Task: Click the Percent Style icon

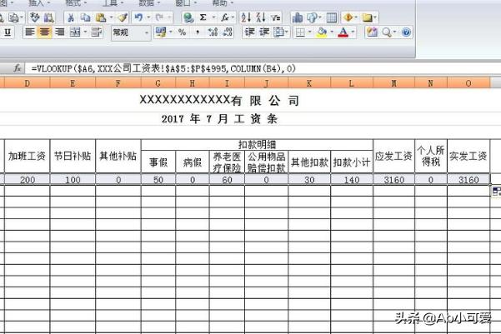Action: tap(182, 32)
